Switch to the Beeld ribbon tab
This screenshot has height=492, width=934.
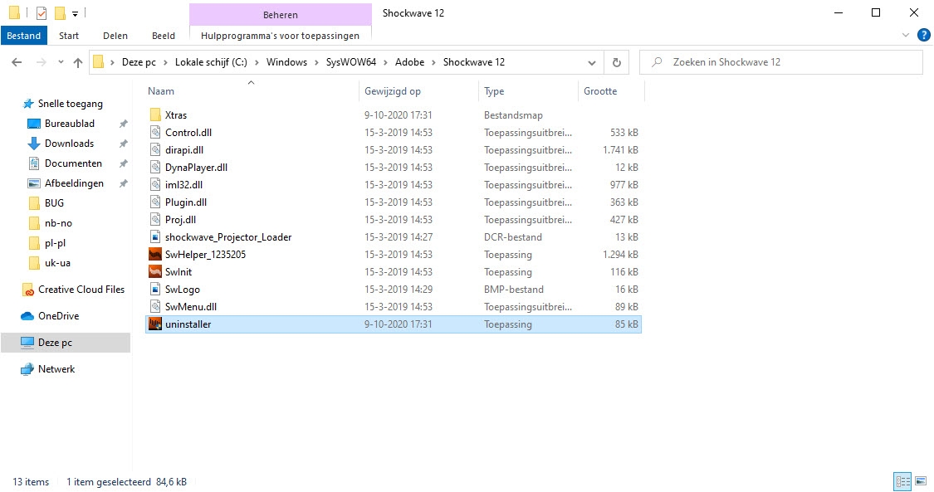(164, 35)
